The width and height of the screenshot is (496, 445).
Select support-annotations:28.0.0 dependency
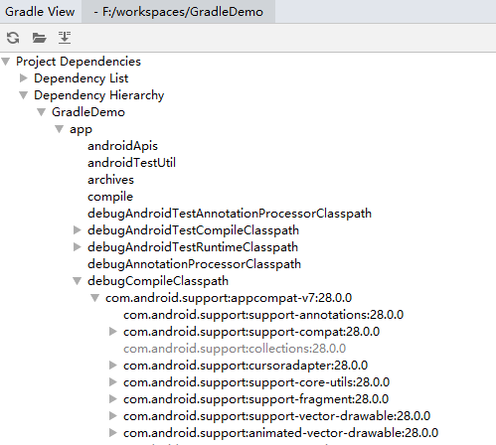263,315
